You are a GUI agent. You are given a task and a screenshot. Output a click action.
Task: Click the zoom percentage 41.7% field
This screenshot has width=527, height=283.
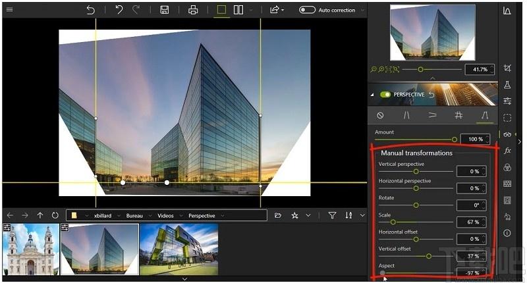(x=480, y=70)
